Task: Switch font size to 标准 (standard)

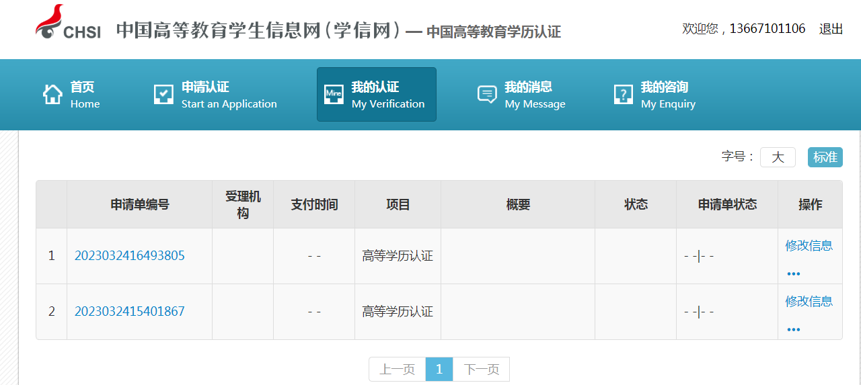Action: coord(825,157)
